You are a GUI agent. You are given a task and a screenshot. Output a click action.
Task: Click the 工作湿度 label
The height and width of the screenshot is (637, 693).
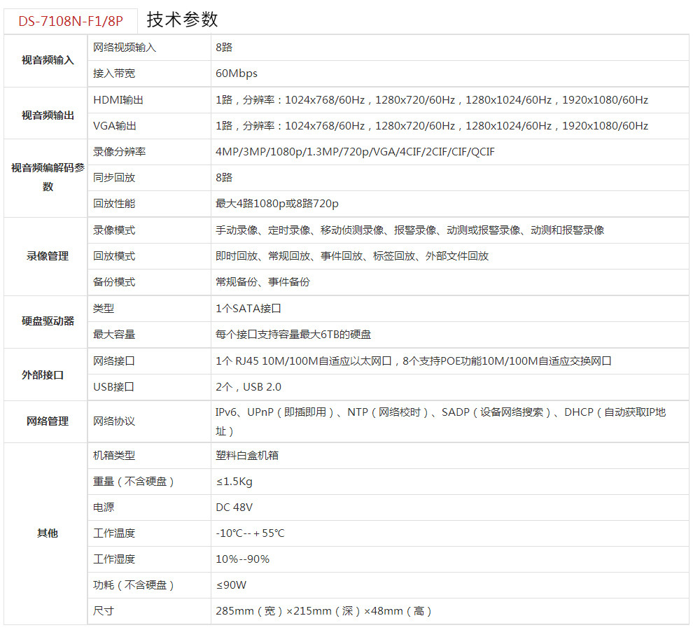(114, 559)
